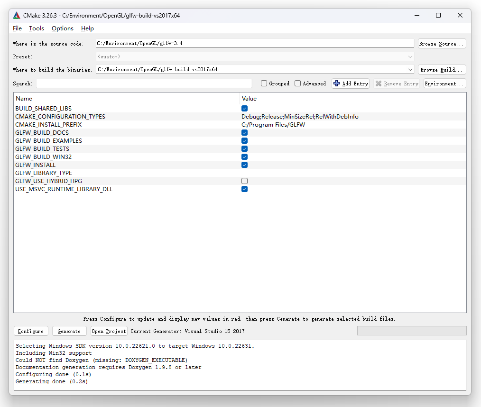Screen dimensions: 481x407
Task: Click the Name column header
Action: tap(24, 99)
